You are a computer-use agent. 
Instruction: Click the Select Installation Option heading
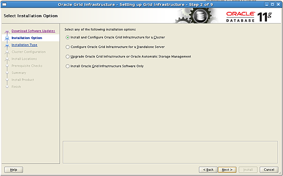coord(31,16)
